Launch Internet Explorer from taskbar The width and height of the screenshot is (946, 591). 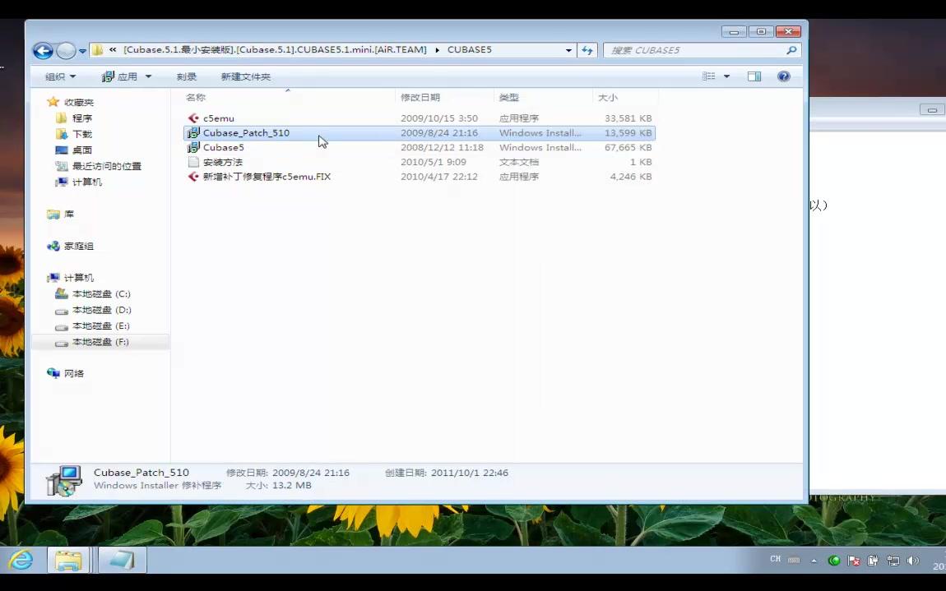[21, 561]
